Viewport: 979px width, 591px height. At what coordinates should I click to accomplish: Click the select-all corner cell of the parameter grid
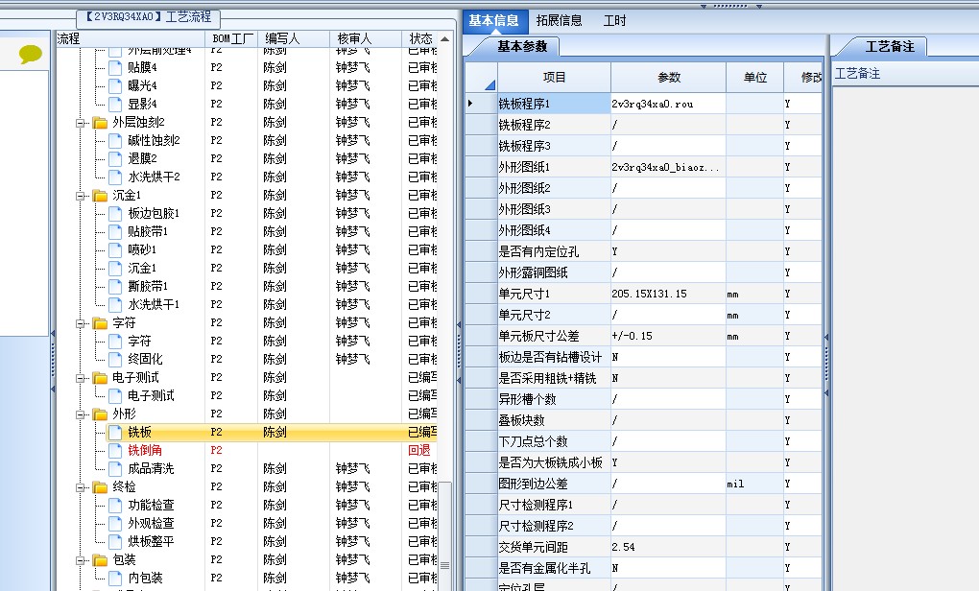(481, 78)
